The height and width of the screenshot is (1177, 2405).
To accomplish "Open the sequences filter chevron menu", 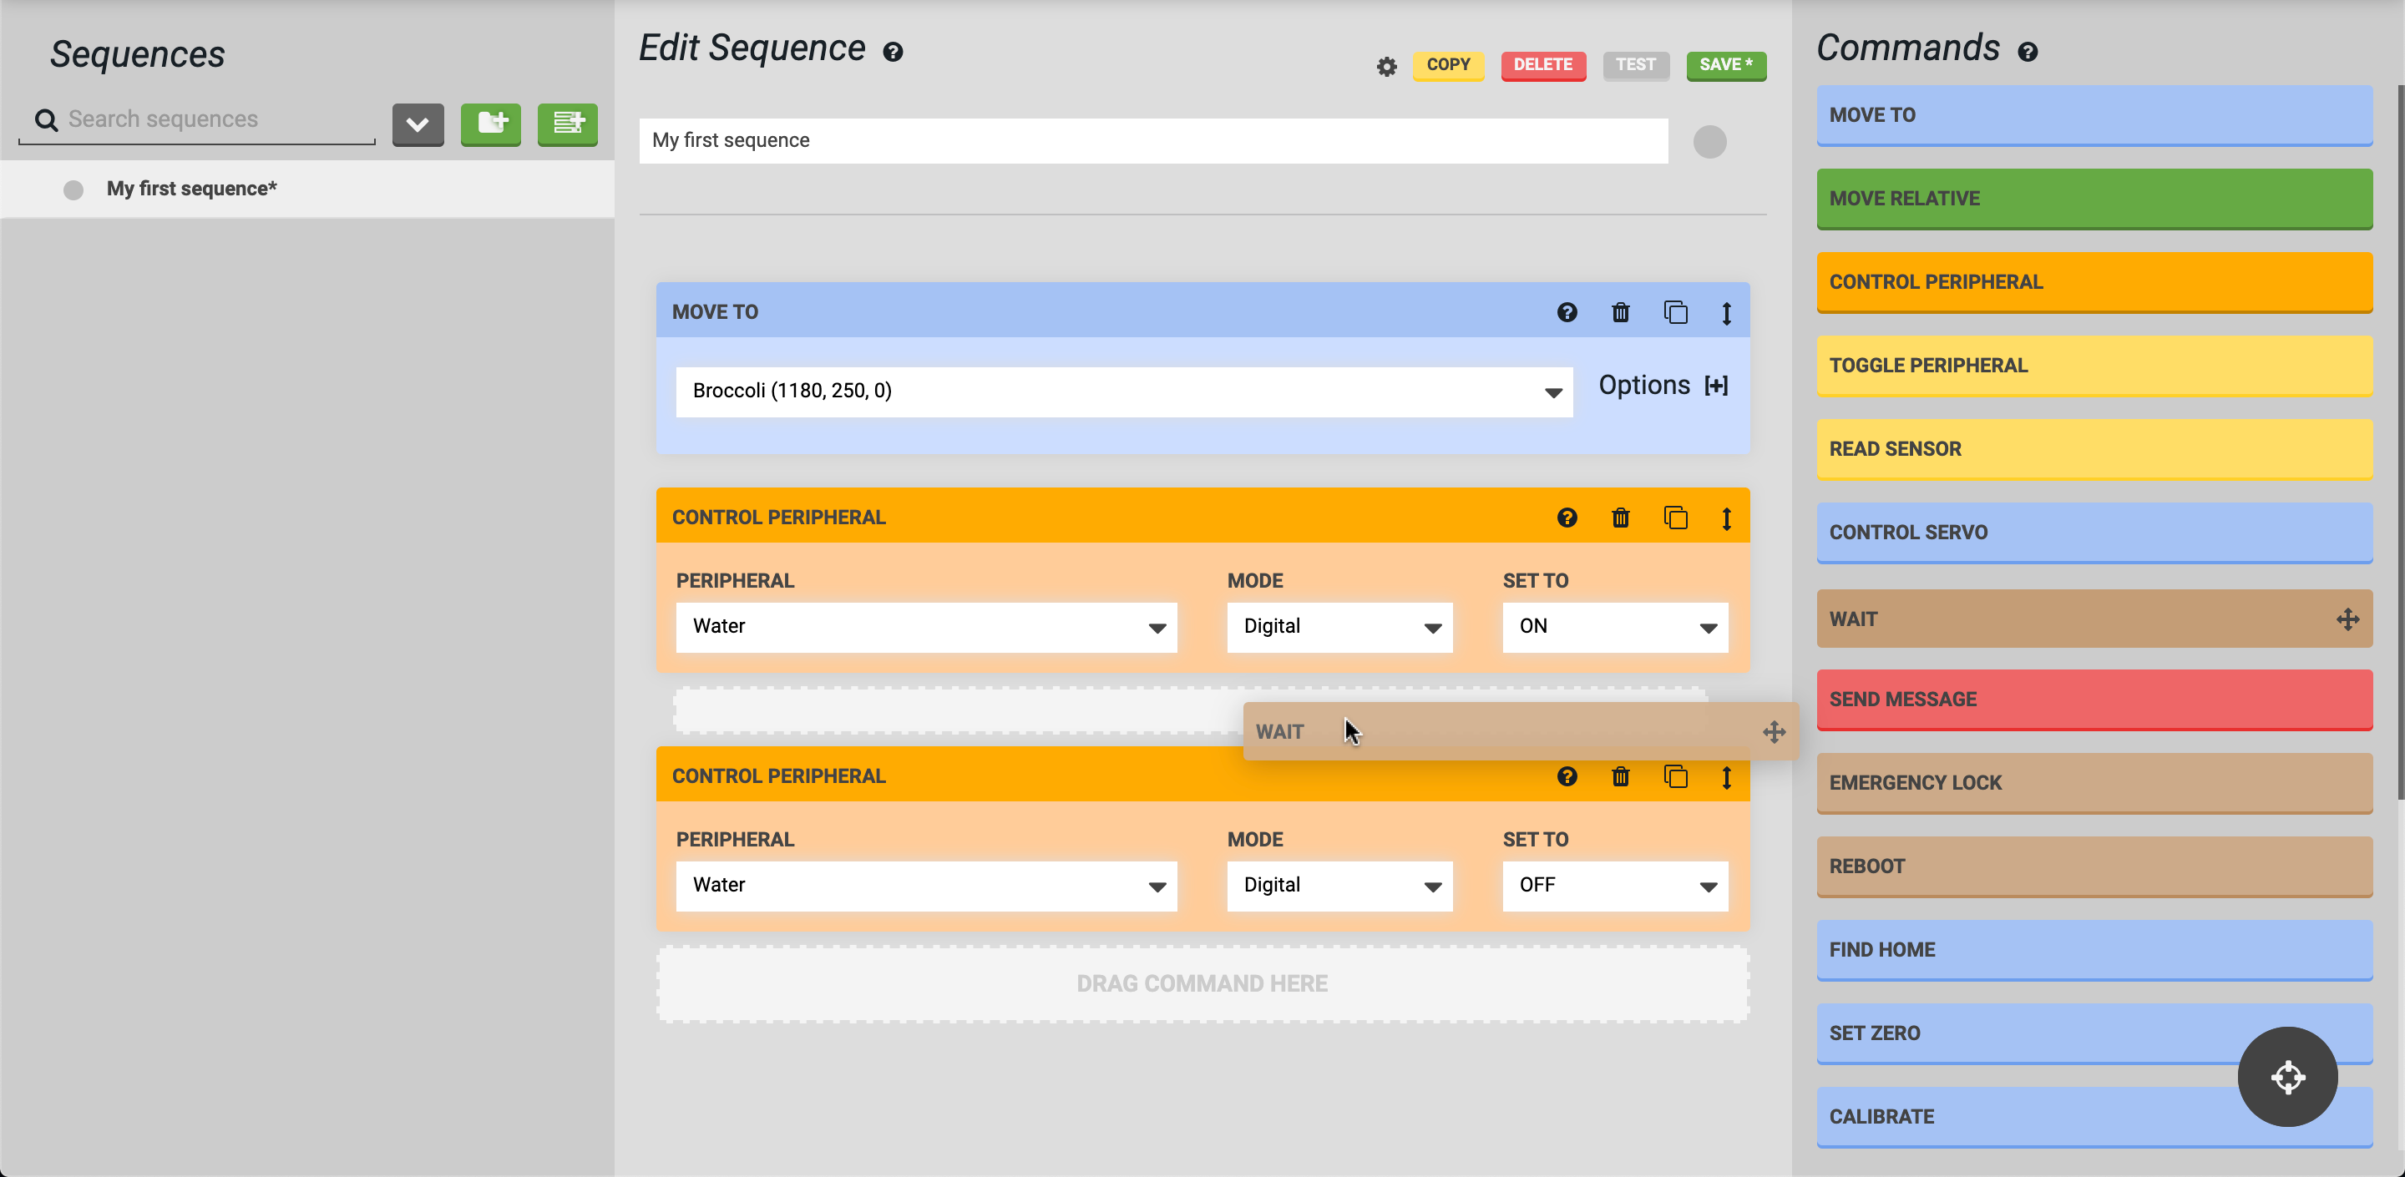I will 418,124.
